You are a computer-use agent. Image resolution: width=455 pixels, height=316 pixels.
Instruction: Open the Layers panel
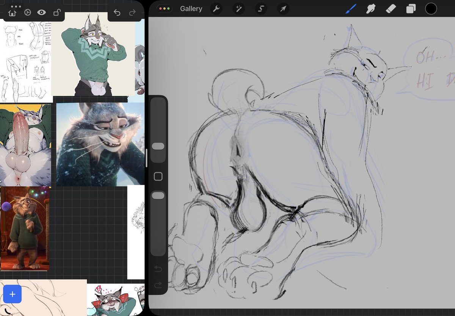411,8
